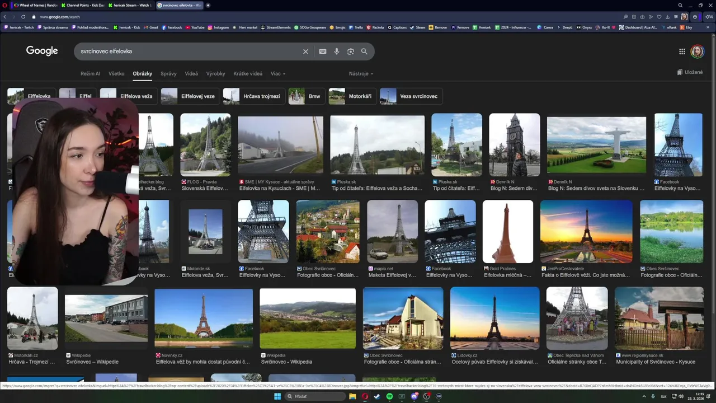Clear the Google search box with X
This screenshot has height=403, width=716.
305,51
